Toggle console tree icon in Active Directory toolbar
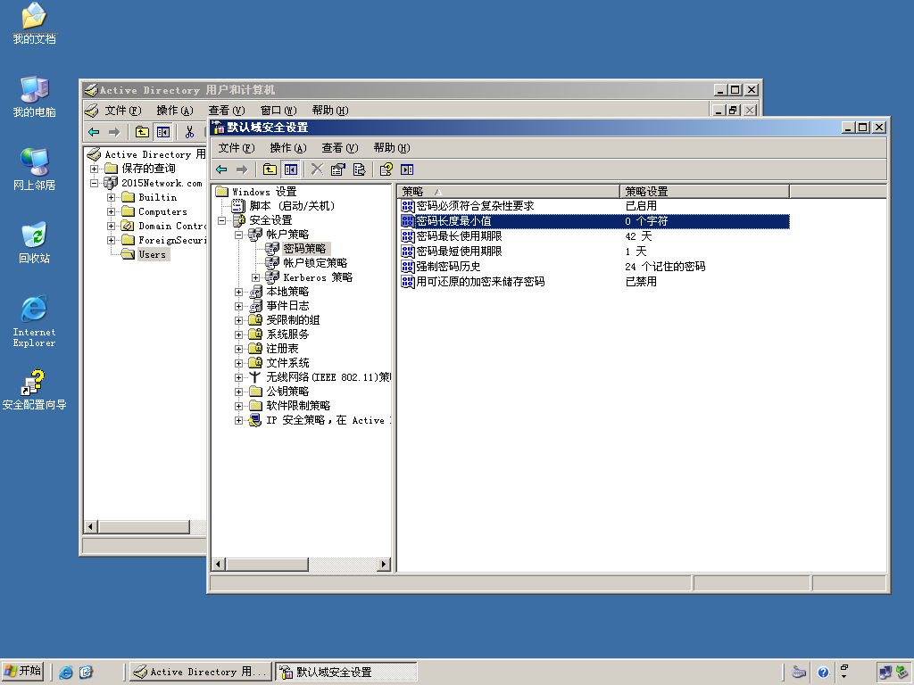 tap(163, 132)
